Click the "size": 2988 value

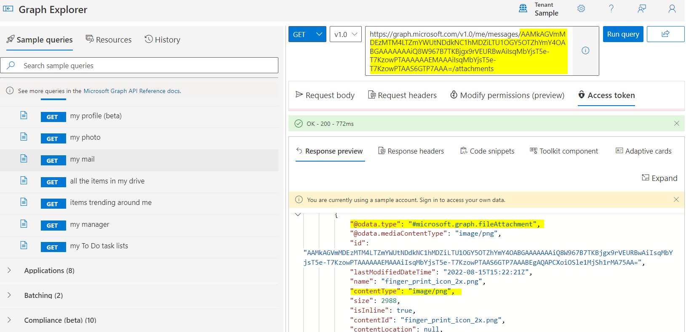(389, 301)
